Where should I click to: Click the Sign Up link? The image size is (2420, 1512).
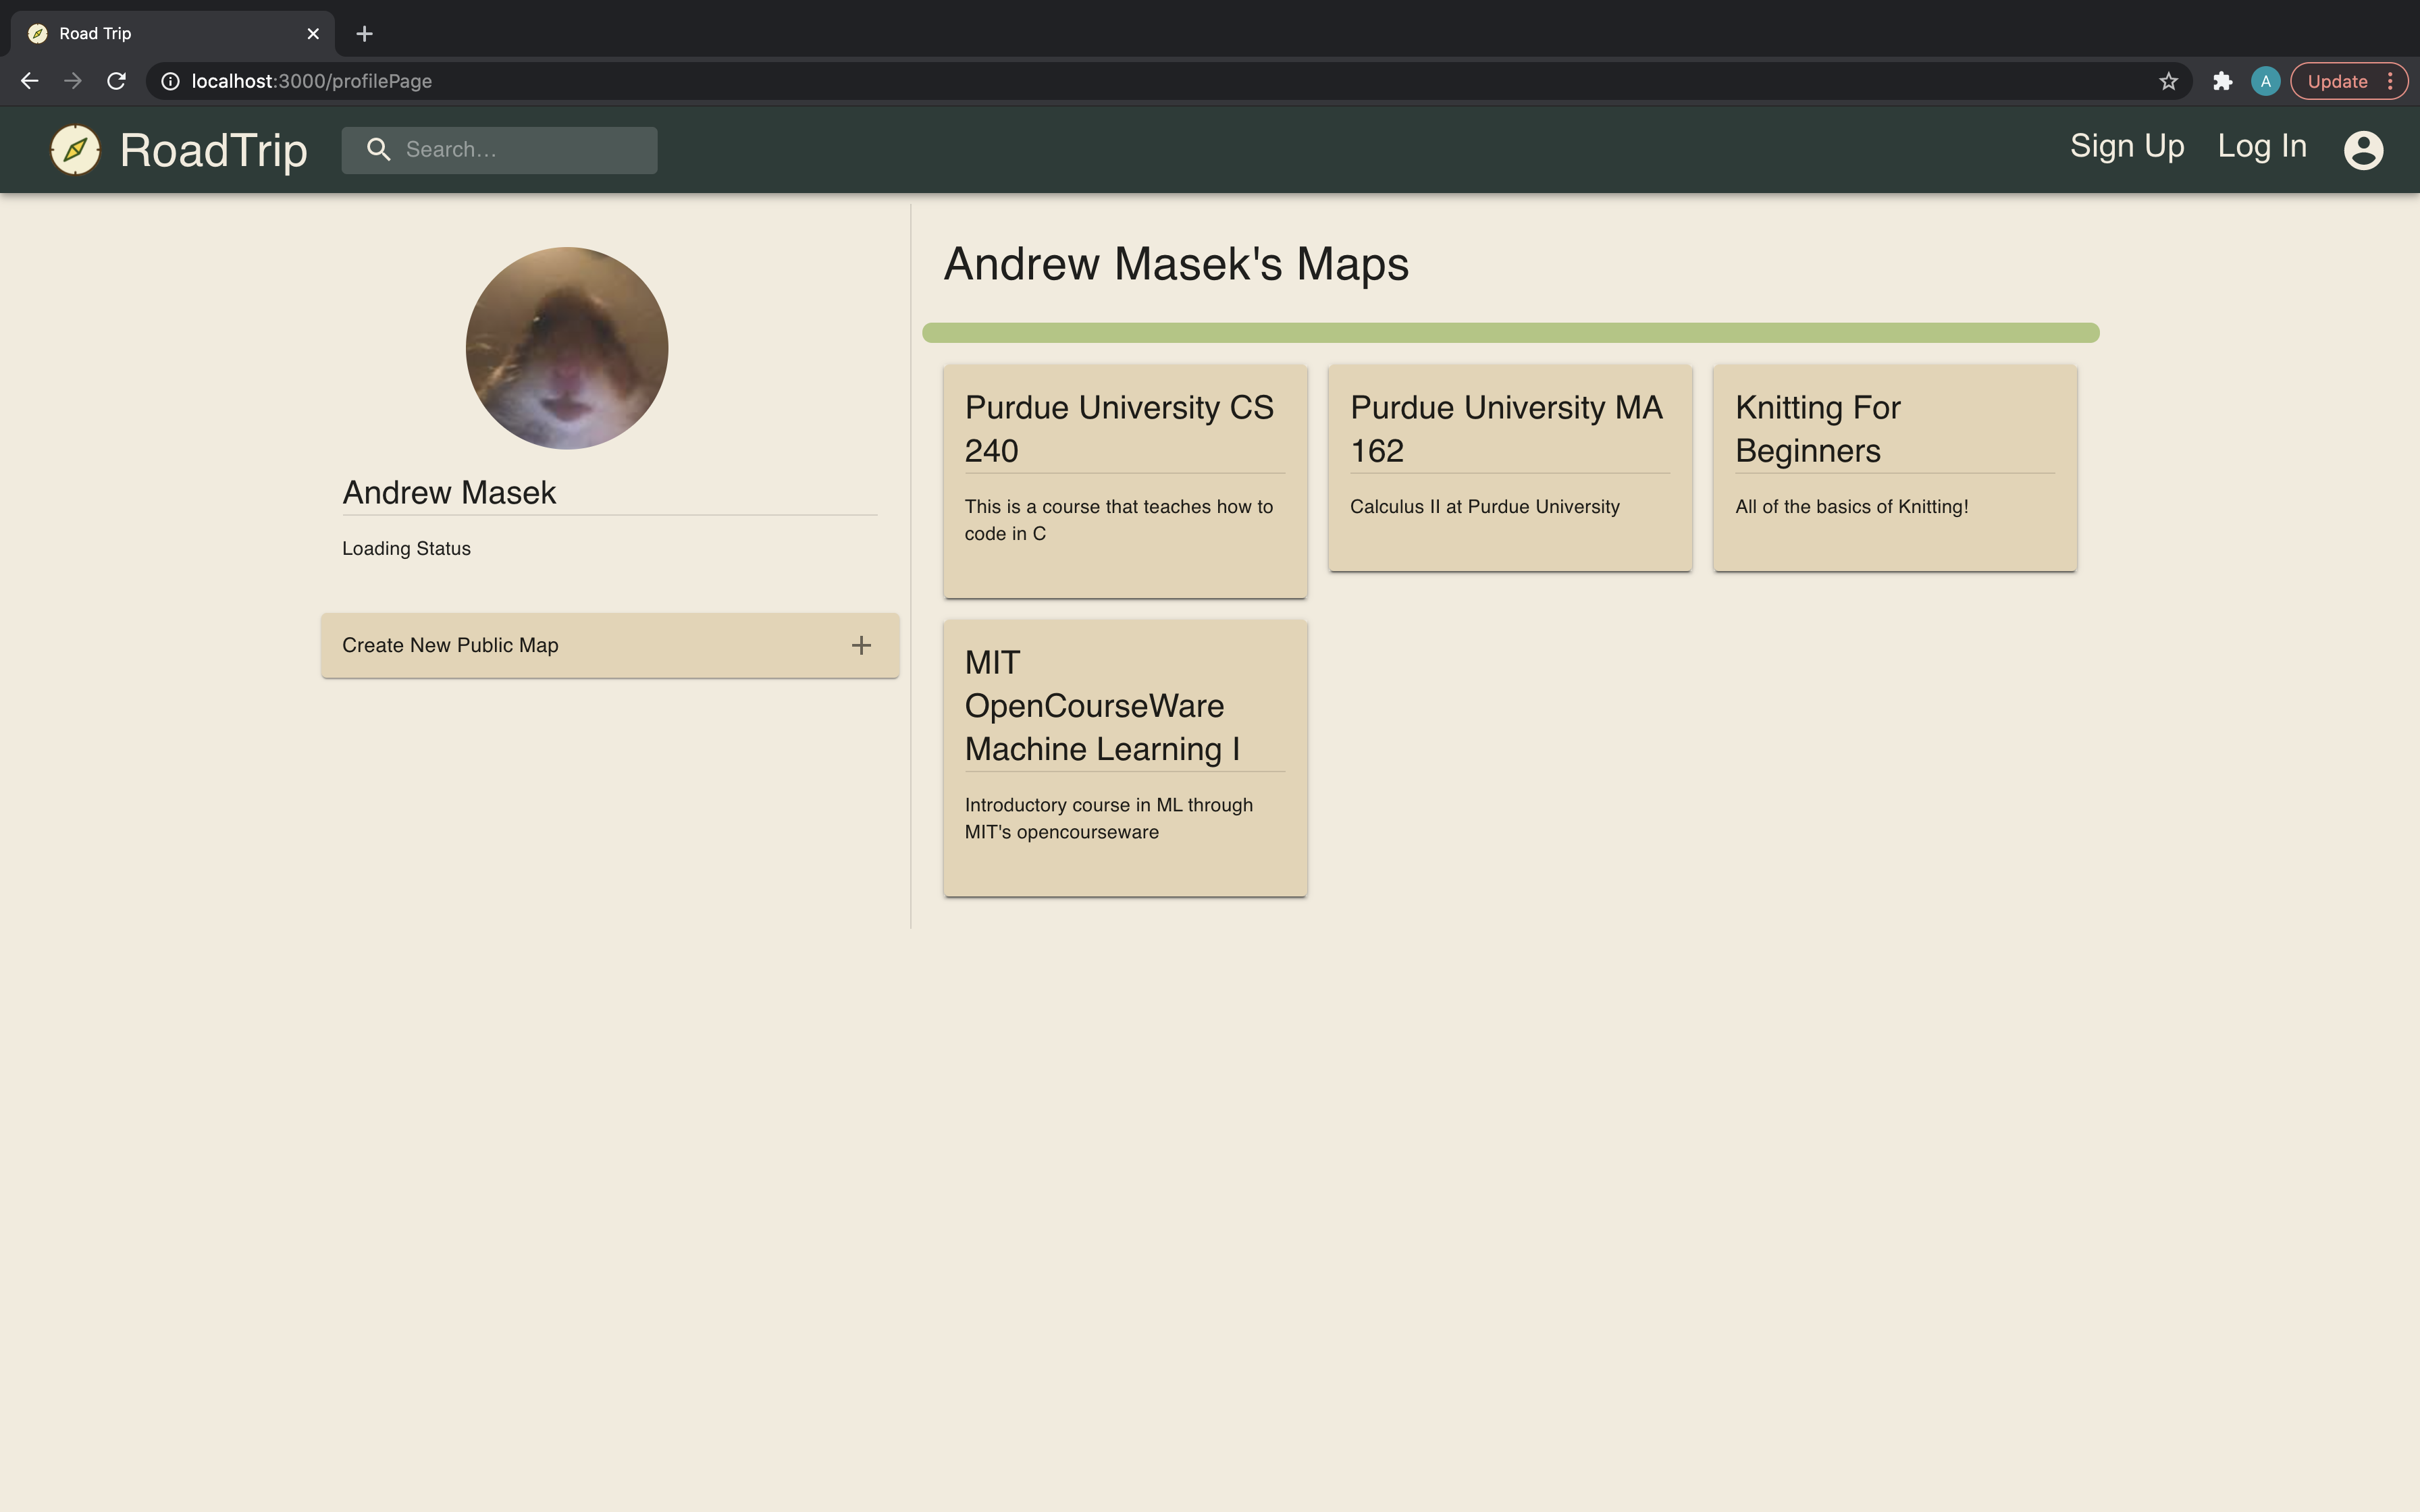tap(2126, 147)
